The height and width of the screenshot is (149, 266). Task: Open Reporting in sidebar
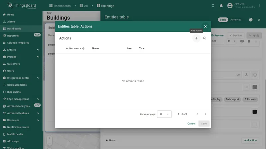coord(21,36)
